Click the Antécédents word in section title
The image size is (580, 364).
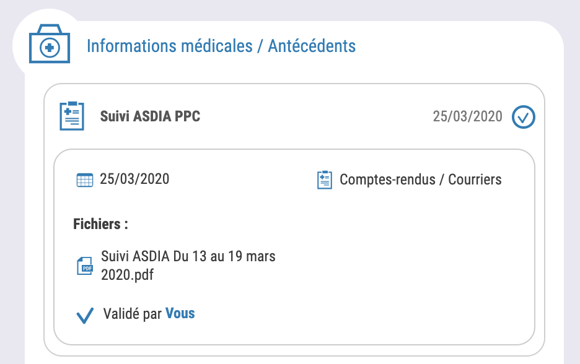[312, 46]
